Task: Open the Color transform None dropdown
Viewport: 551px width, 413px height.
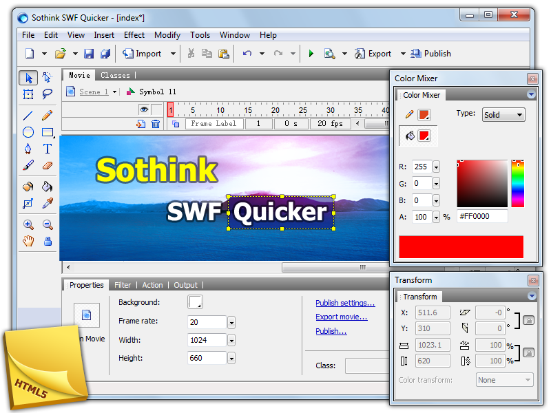Action: click(x=505, y=380)
